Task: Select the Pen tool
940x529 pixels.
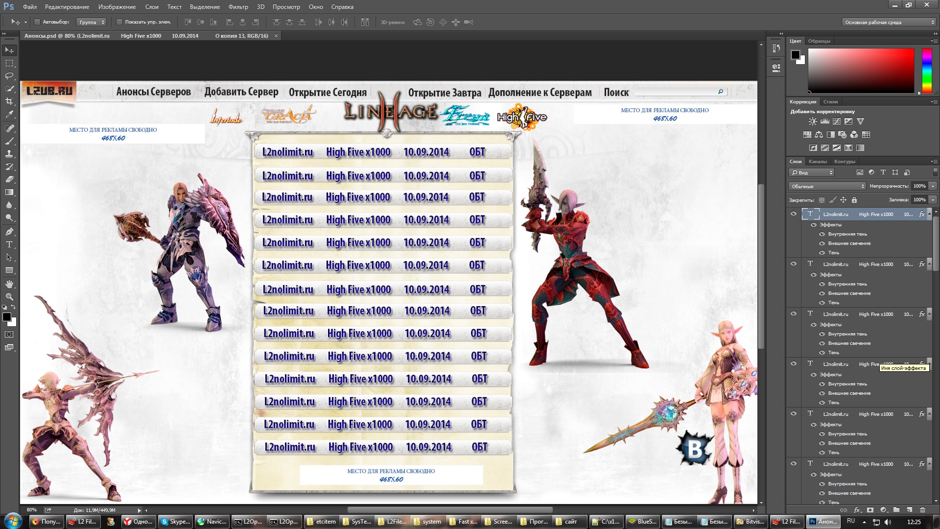Action: pyautogui.click(x=9, y=232)
